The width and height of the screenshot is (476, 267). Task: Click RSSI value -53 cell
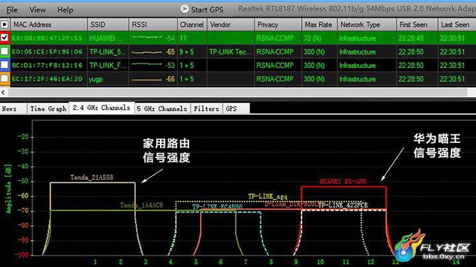coord(171,65)
